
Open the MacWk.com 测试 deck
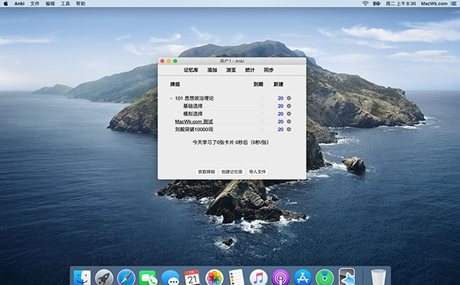pyautogui.click(x=194, y=121)
